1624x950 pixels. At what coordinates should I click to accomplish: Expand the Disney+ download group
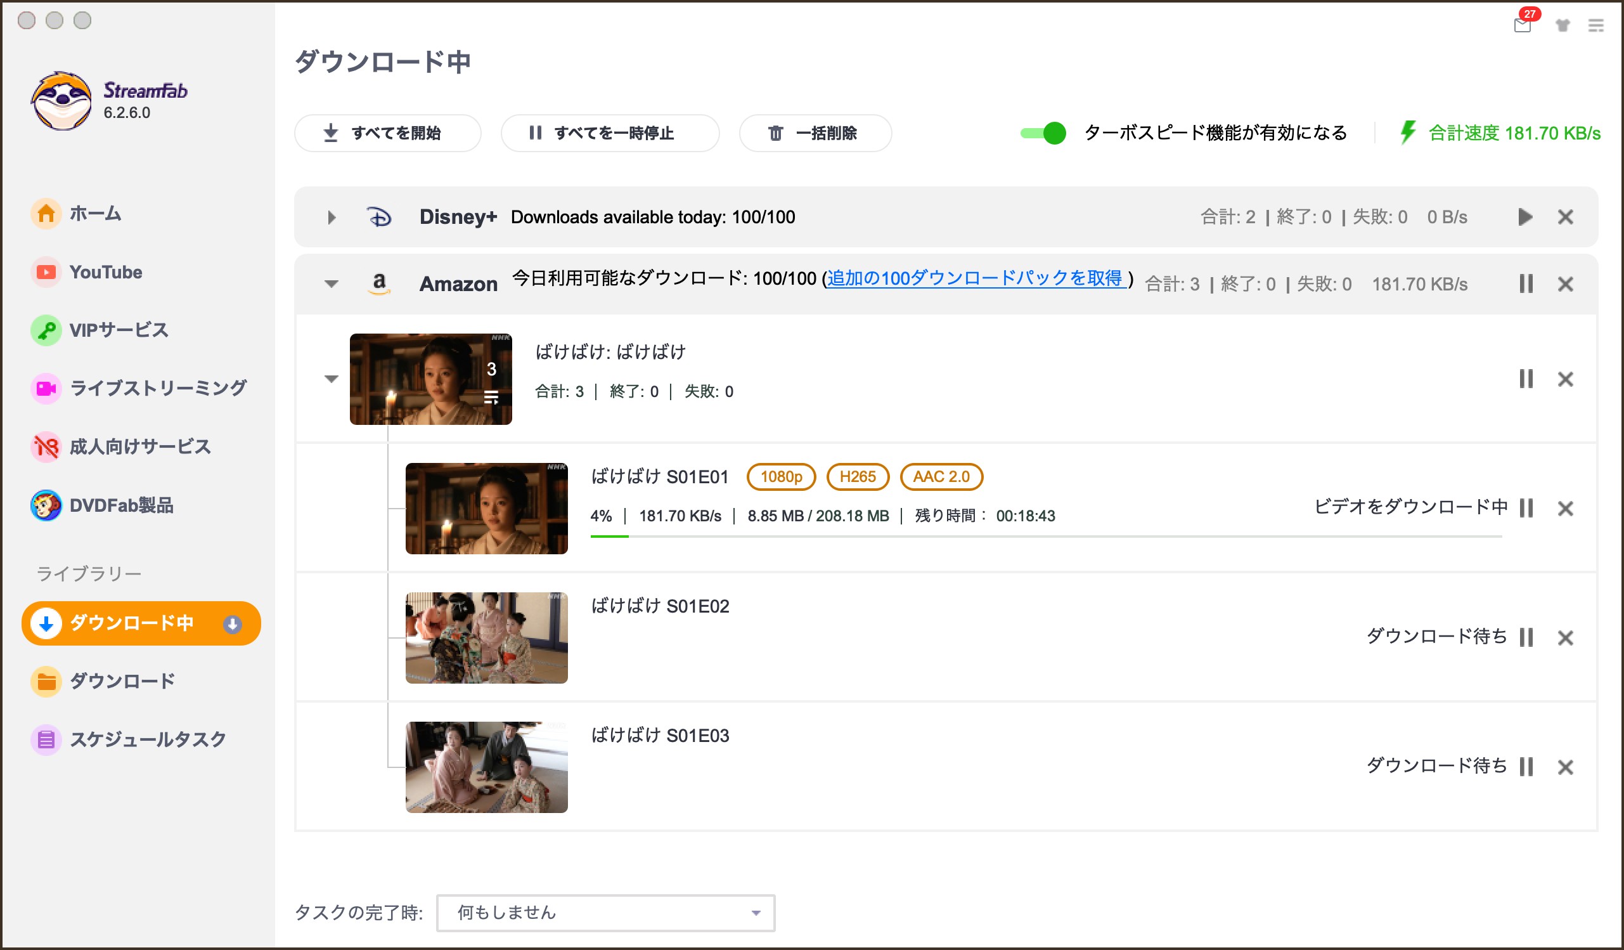click(332, 218)
